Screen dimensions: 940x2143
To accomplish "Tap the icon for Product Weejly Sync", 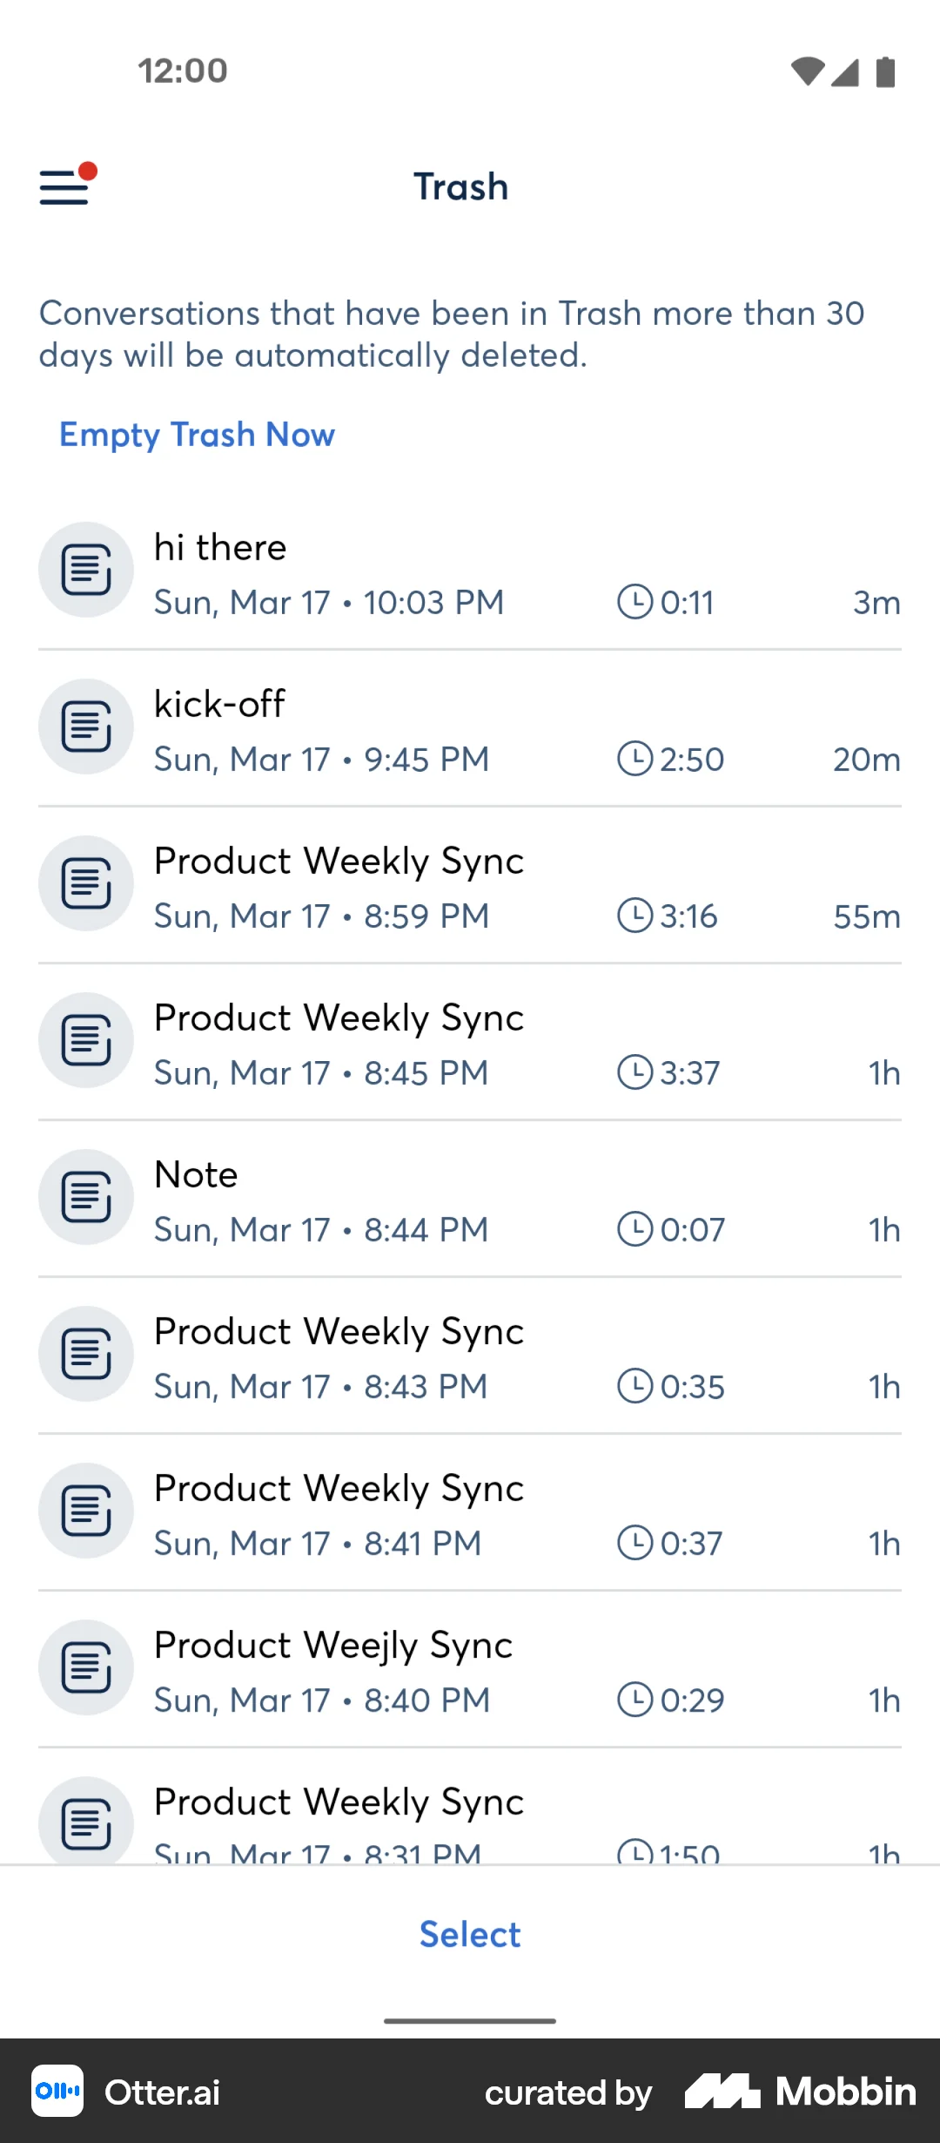I will pyautogui.click(x=85, y=1667).
